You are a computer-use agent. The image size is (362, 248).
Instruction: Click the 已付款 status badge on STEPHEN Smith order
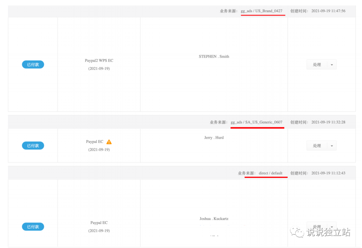(33, 64)
